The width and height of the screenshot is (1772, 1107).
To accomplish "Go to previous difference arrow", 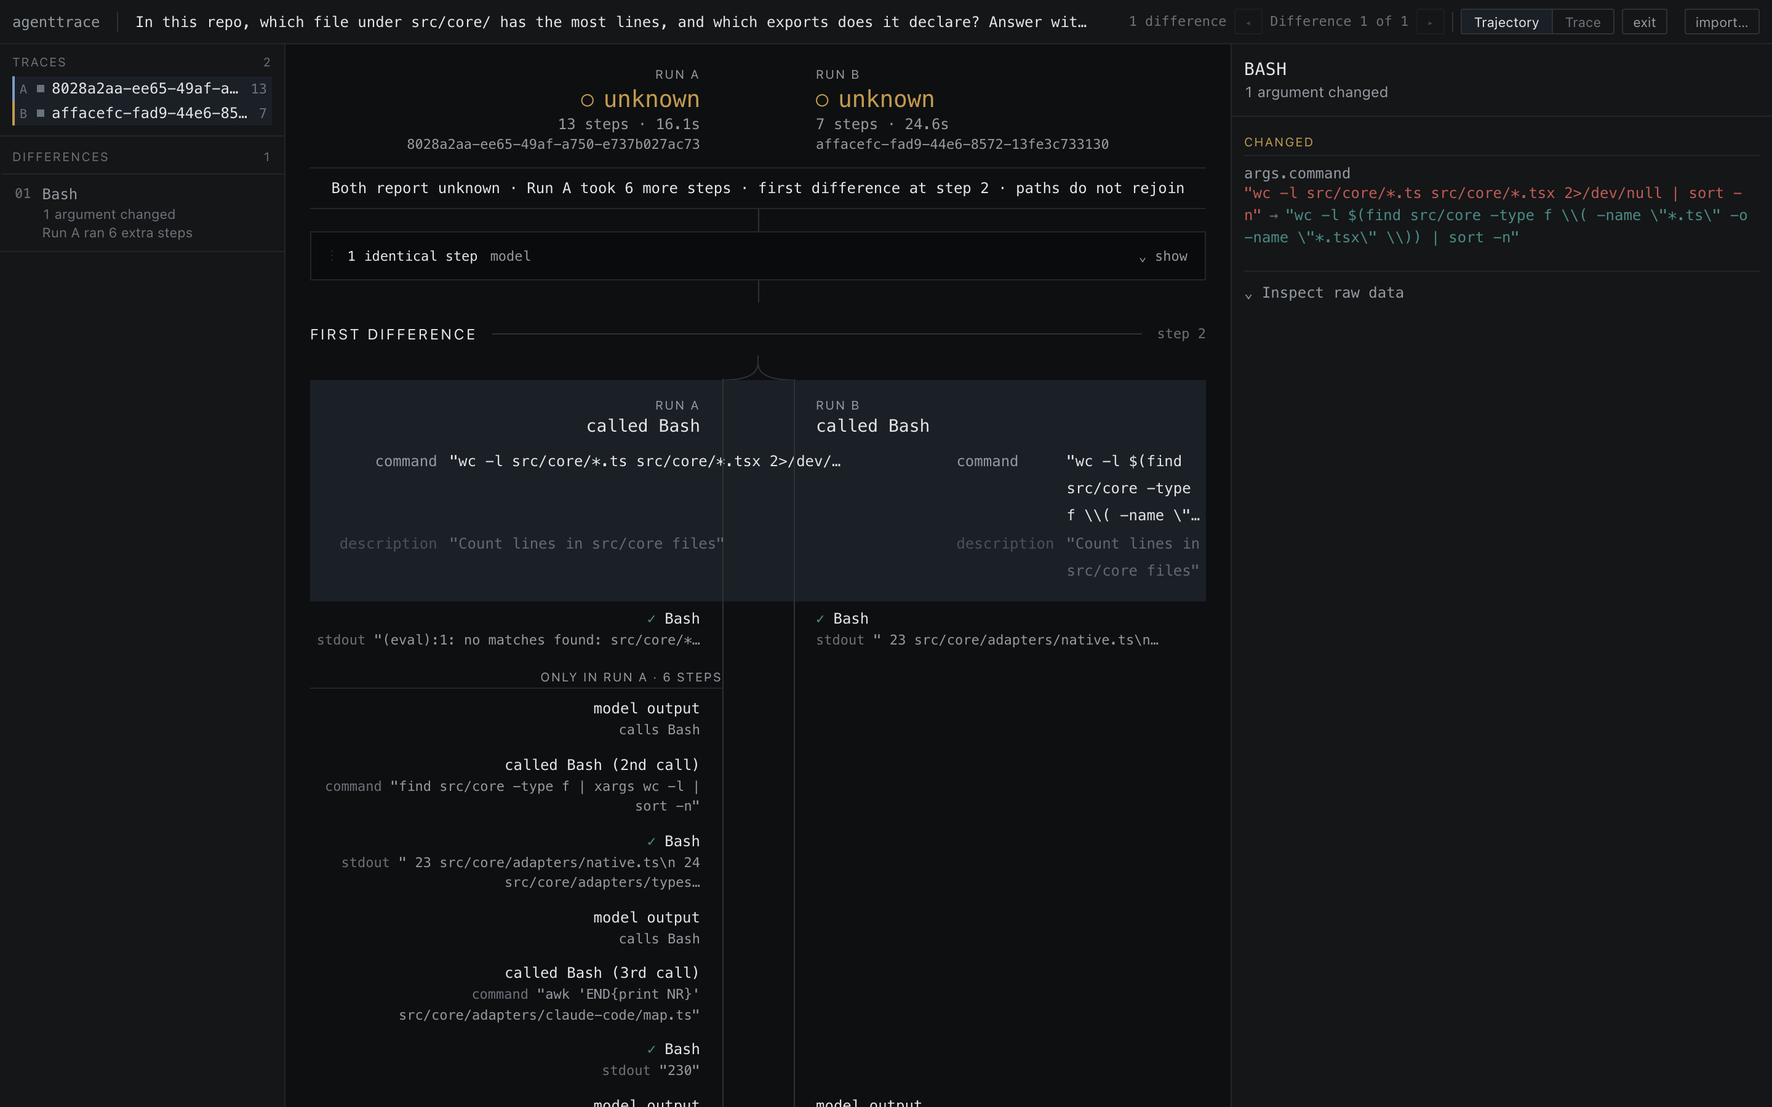I will [1248, 22].
